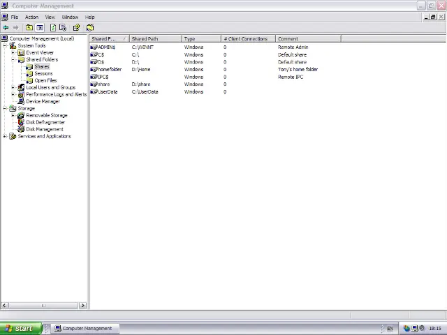
Task: Click the 'Tony's home folder' comment text
Action: pyautogui.click(x=298, y=69)
